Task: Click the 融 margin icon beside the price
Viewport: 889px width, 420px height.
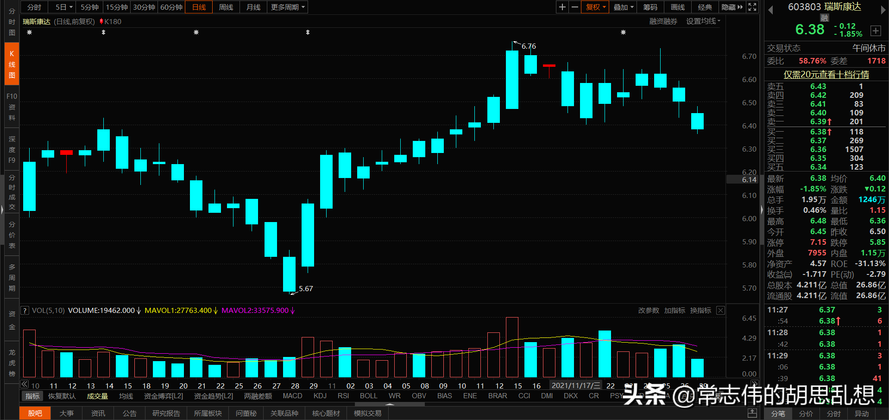Action: point(824,17)
